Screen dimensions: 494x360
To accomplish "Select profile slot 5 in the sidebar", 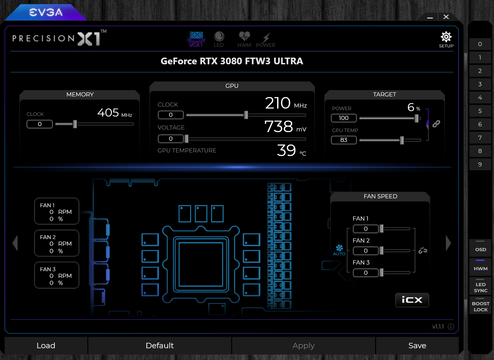I will click(x=480, y=111).
